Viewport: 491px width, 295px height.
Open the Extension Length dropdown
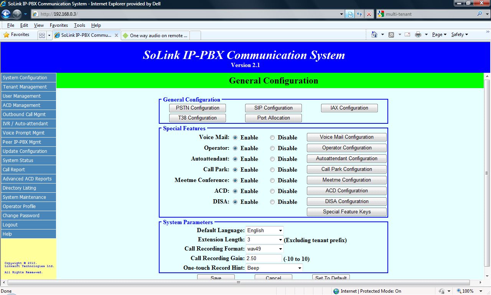click(265, 239)
